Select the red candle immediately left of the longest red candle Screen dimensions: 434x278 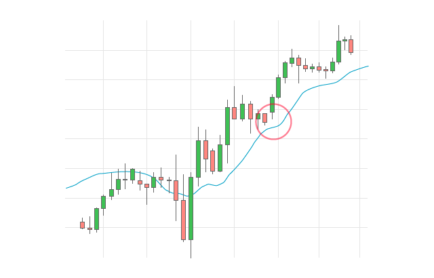point(176,190)
